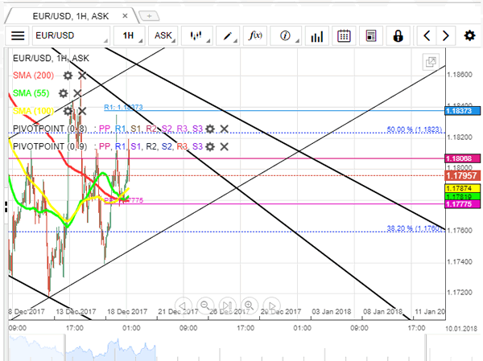The image size is (483, 361).
Task: Click the 38.20 % (1.1760) Fibonacci label
Action: 415,228
